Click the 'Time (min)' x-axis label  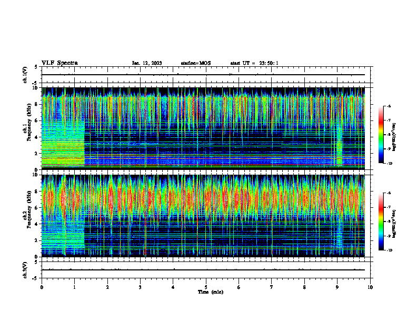pos(211,292)
